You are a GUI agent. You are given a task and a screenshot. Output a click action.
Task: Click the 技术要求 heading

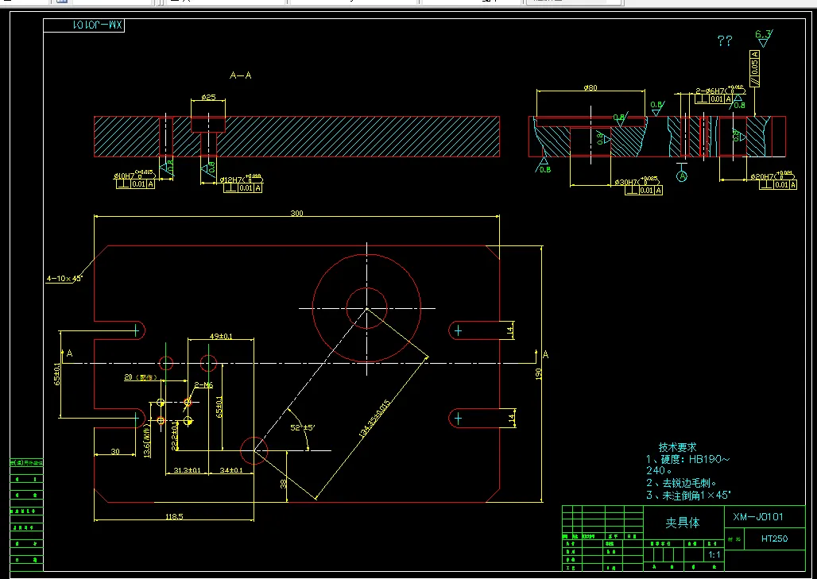coord(677,446)
